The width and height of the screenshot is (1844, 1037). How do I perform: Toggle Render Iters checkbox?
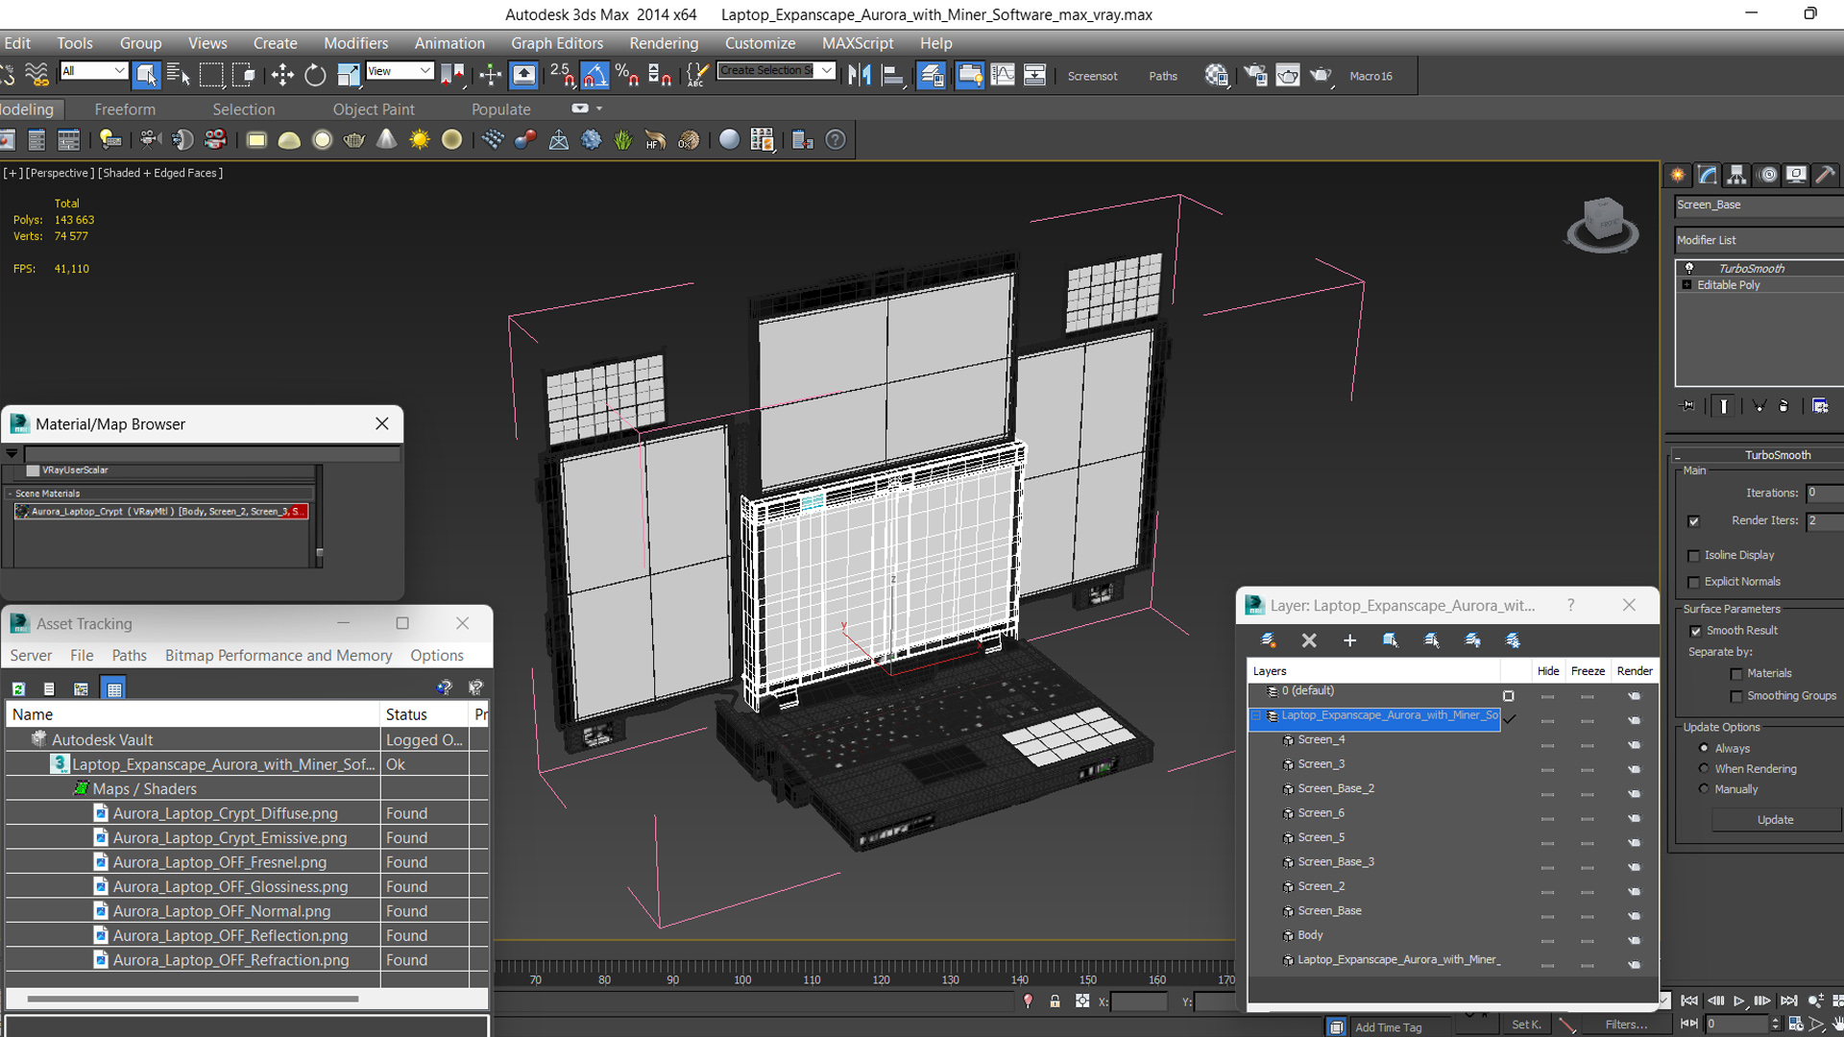[x=1693, y=521]
